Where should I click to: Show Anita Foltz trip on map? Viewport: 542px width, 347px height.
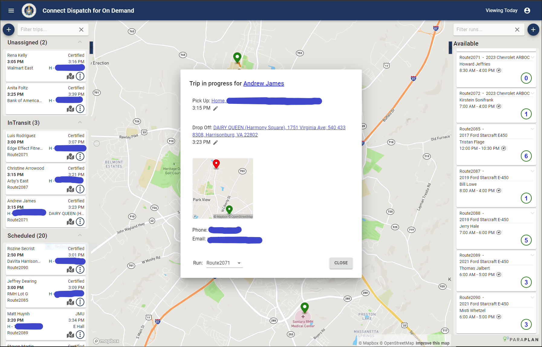70,109
